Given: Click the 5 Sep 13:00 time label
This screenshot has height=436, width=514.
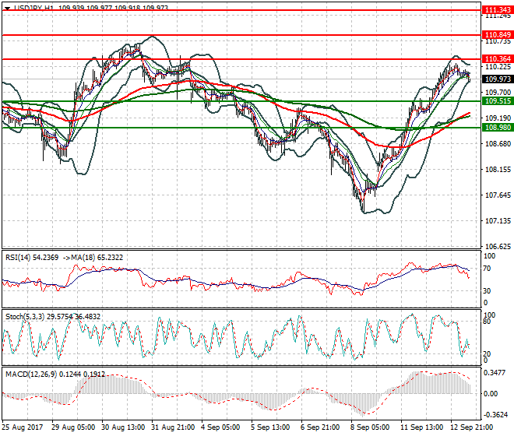Looking at the screenshot, I should tap(270, 427).
